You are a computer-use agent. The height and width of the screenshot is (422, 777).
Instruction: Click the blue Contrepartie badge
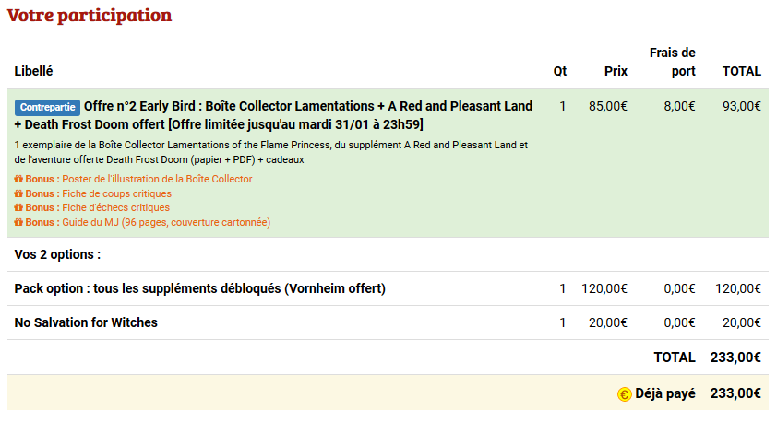[x=47, y=107]
